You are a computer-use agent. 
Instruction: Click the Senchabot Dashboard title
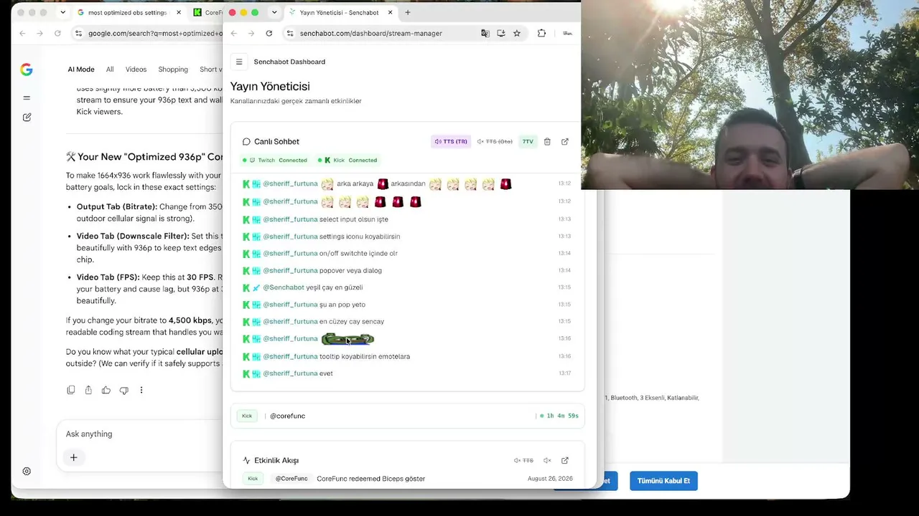pyautogui.click(x=289, y=62)
